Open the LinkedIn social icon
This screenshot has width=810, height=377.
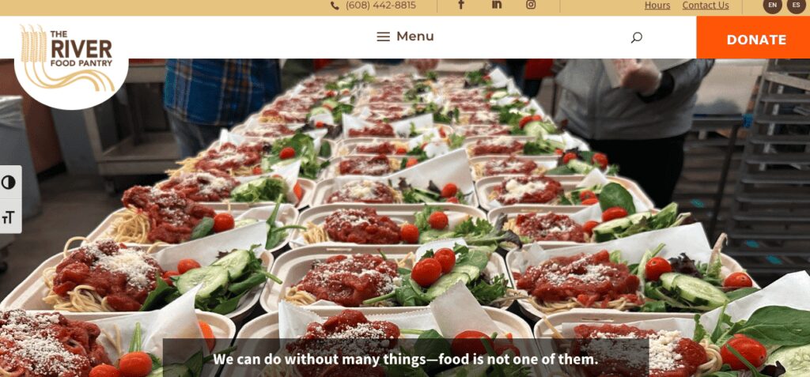click(x=497, y=5)
